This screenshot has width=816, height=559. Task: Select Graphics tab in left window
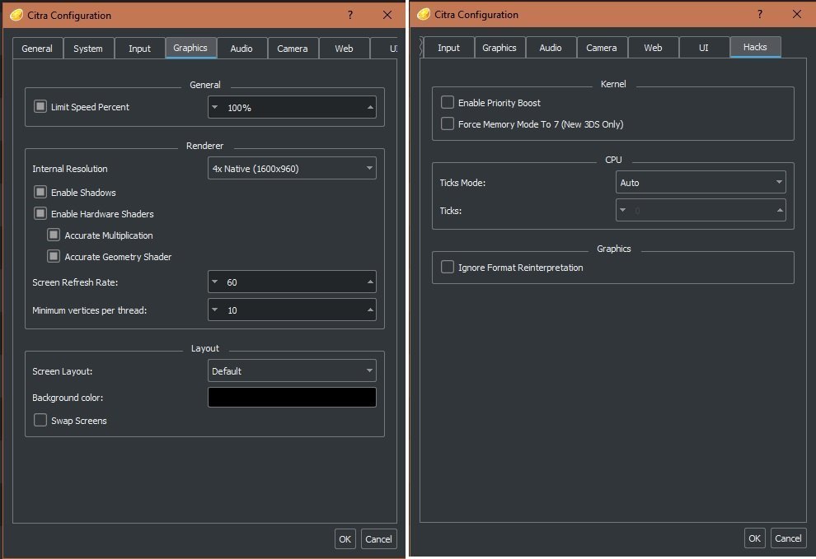point(190,48)
